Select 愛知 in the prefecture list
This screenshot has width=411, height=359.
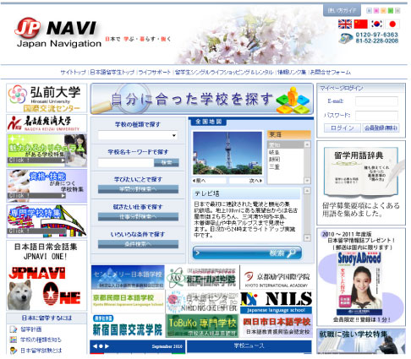pos(285,144)
